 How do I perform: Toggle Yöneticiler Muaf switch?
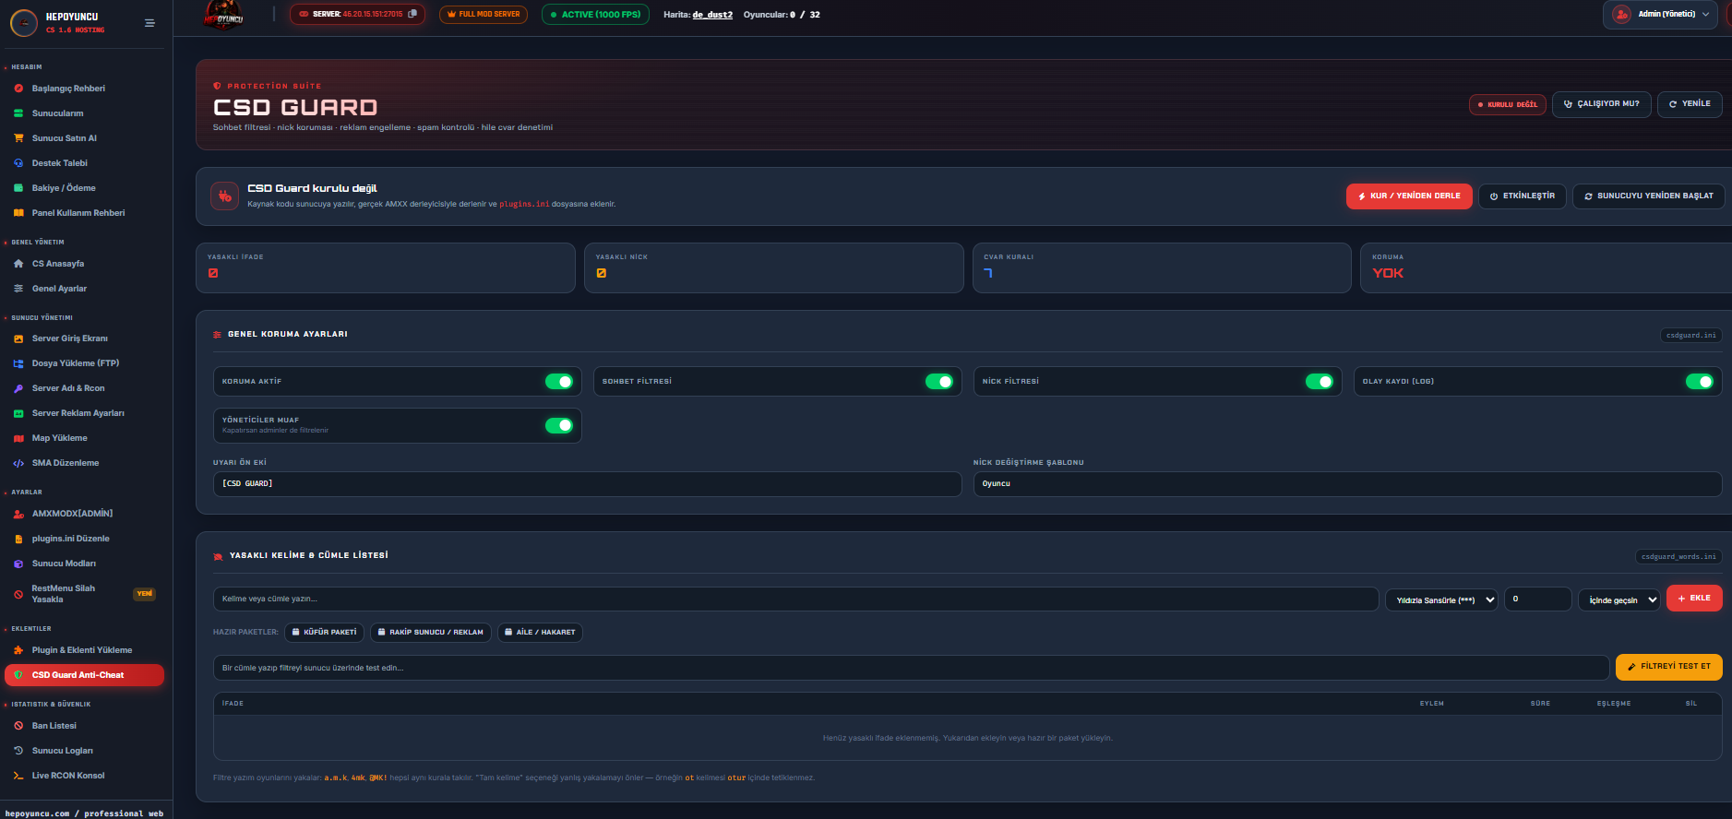(559, 425)
